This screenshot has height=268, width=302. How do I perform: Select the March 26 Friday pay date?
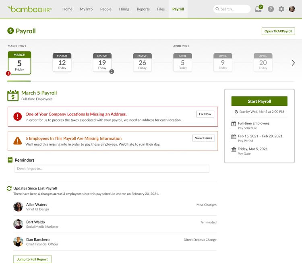pos(142,62)
